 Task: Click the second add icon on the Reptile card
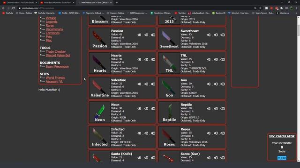pyautogui.click(x=216, y=109)
